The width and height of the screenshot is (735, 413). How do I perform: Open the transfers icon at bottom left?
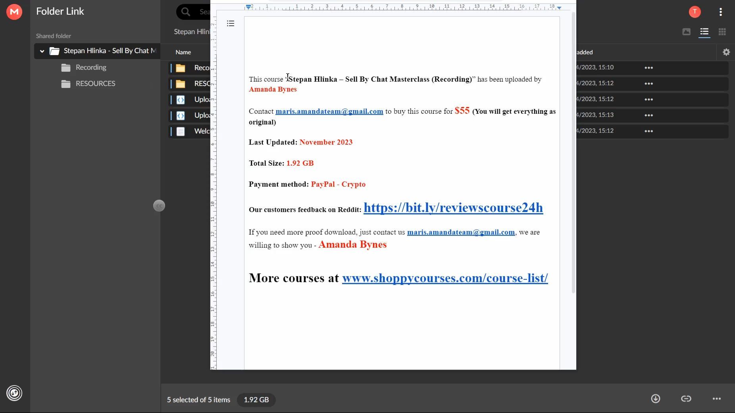click(14, 393)
